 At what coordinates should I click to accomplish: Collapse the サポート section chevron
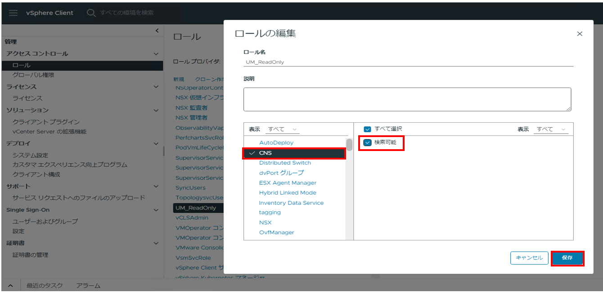click(x=156, y=186)
